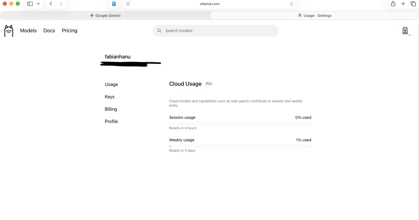Viewport: 419px width, 220px height.
Task: Click the Gemini sparkle tab favicon
Action: click(92, 15)
